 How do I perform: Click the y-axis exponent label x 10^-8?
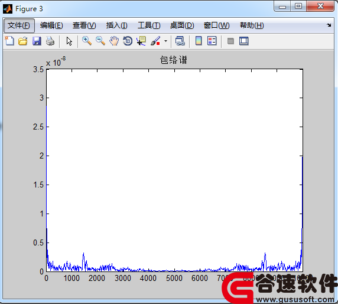click(56, 62)
